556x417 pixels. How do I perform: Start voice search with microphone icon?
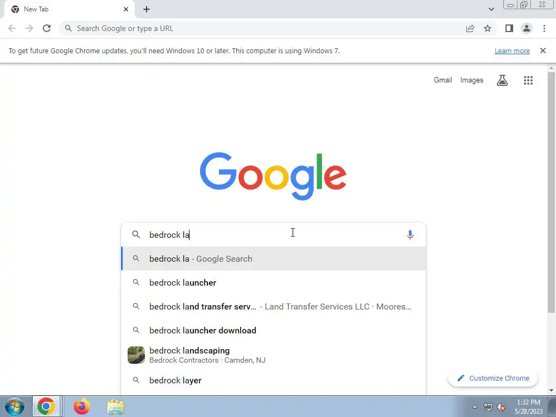(410, 235)
